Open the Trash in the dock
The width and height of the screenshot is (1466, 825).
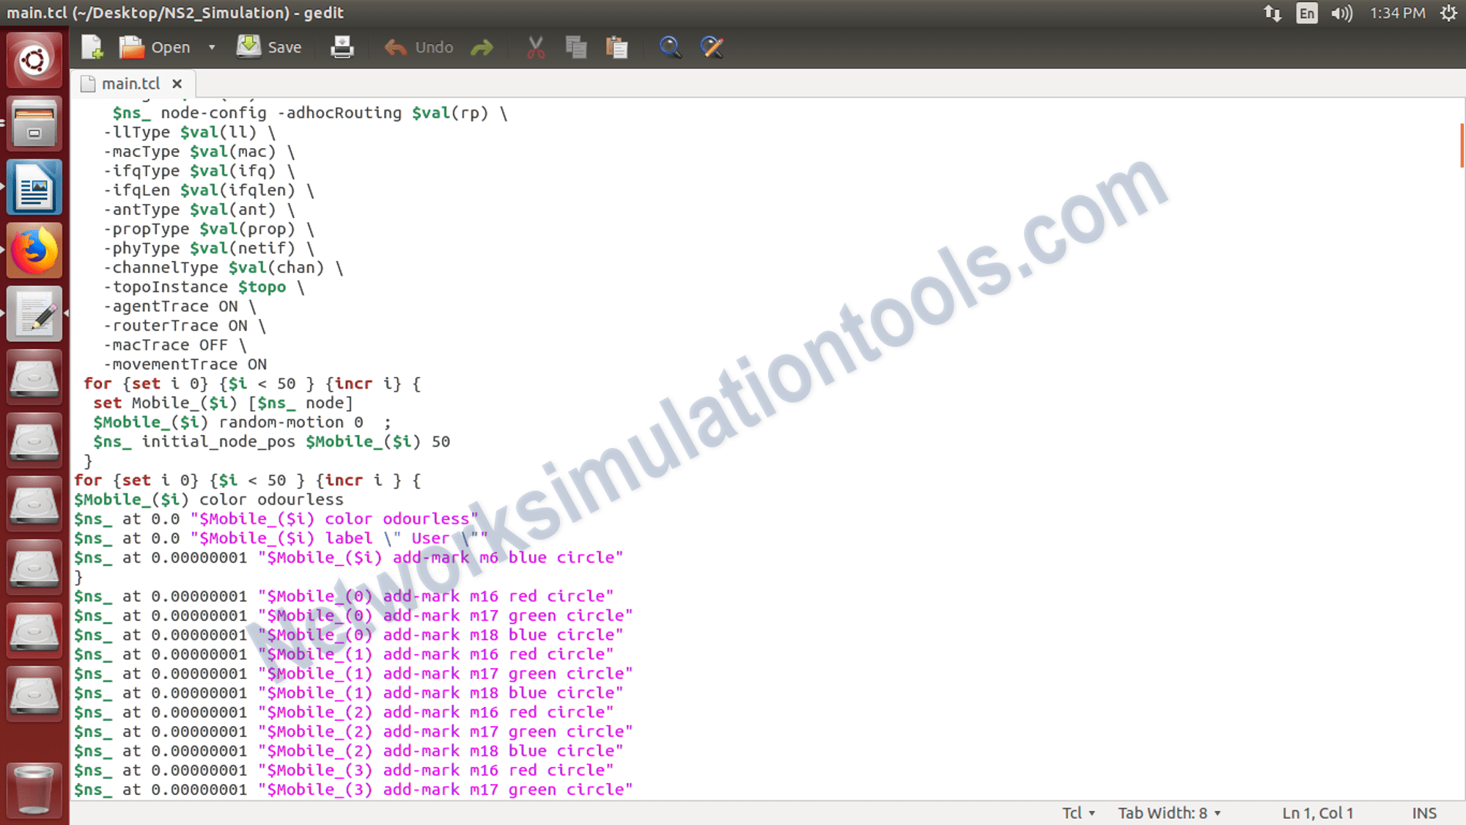[34, 791]
